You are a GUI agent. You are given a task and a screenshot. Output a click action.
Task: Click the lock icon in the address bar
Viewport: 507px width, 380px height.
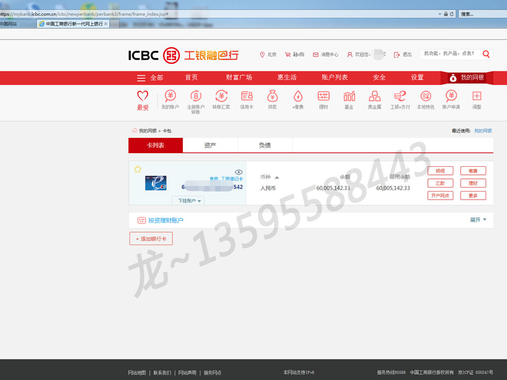pos(446,14)
